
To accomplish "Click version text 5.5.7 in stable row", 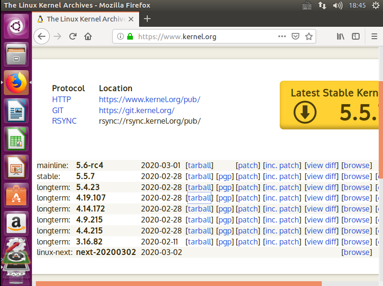I will (x=85, y=176).
